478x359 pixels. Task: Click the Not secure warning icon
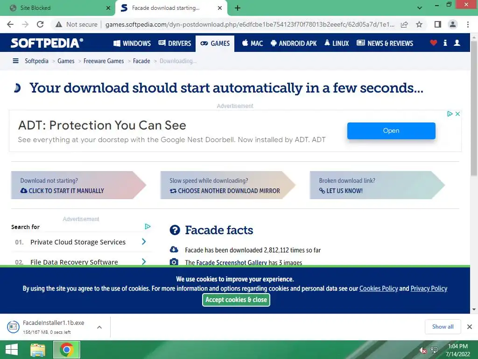(x=59, y=24)
